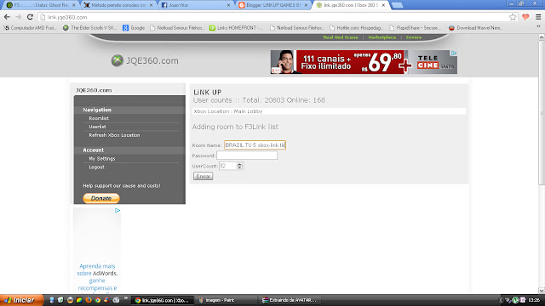Viewport: 545px width, 306px height.
Task: Open the Download Marvel bookmark
Action: [475, 28]
